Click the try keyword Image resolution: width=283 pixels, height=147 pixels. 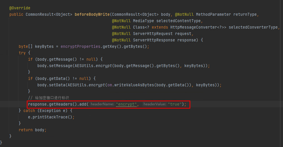click(x=22, y=53)
